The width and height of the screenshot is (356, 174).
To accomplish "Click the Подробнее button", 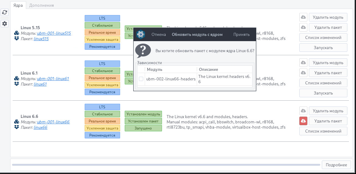I will point(336,165).
